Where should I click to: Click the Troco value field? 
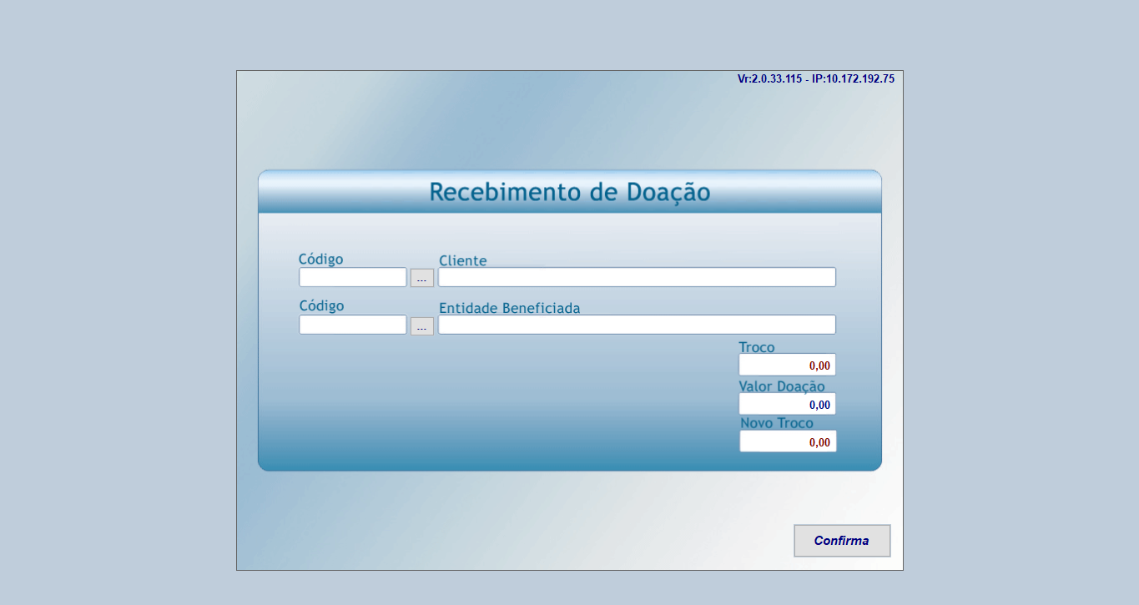[x=787, y=365]
